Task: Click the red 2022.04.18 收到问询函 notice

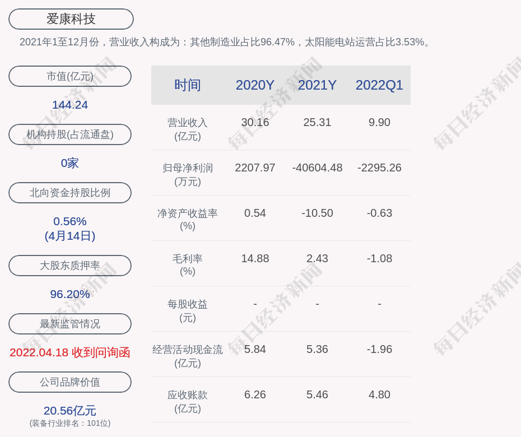Action: coord(70,352)
